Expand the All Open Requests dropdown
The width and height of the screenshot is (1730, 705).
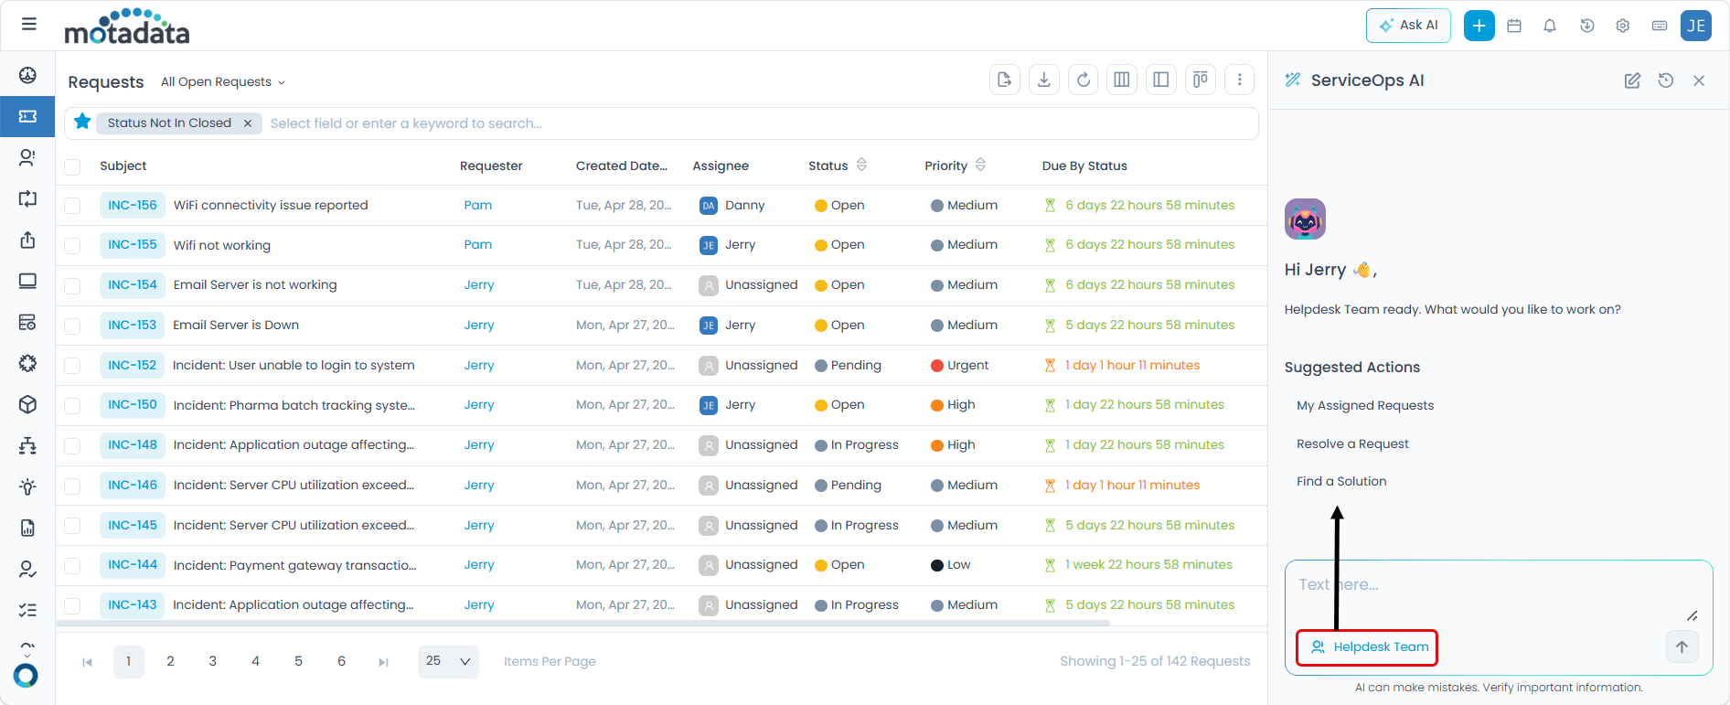point(222,82)
